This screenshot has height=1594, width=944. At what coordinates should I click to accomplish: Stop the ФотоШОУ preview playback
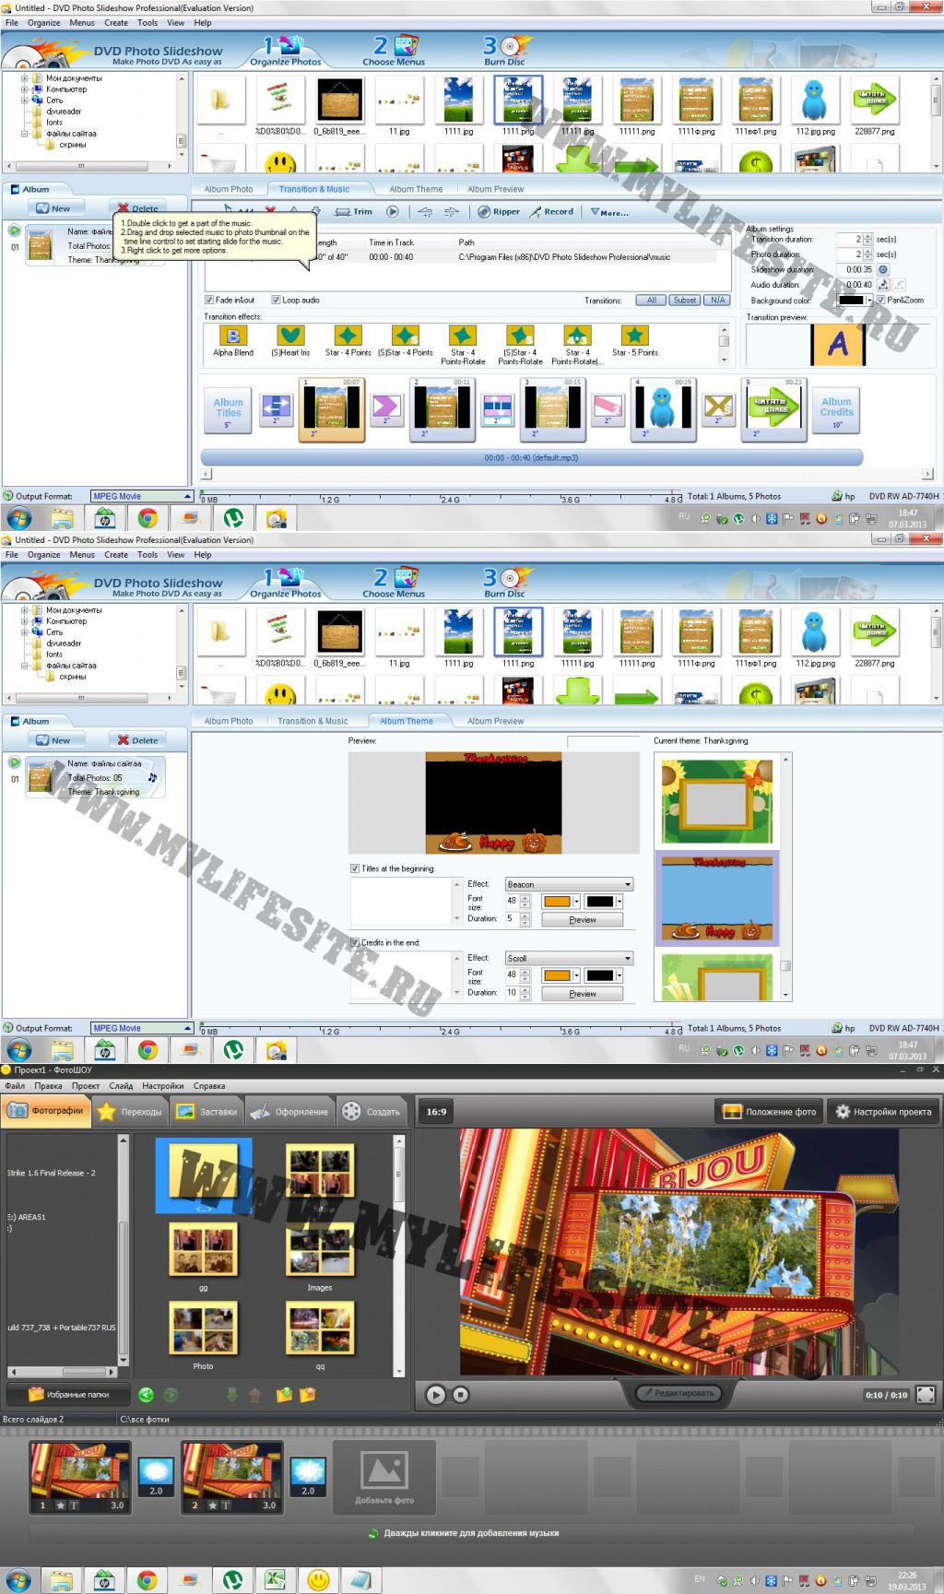pos(461,1395)
